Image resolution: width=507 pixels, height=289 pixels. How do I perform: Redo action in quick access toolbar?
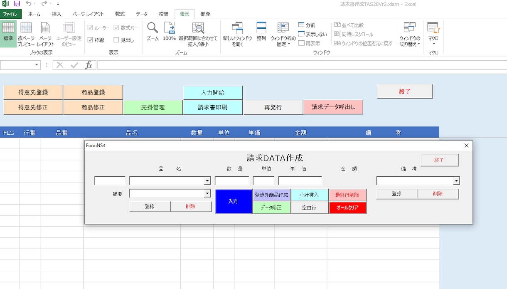pyautogui.click(x=44, y=4)
